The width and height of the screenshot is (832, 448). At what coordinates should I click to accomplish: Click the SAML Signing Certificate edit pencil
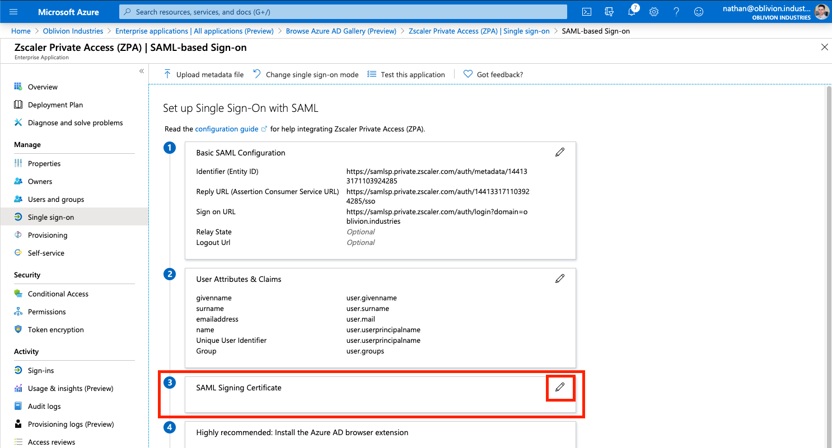coord(559,387)
